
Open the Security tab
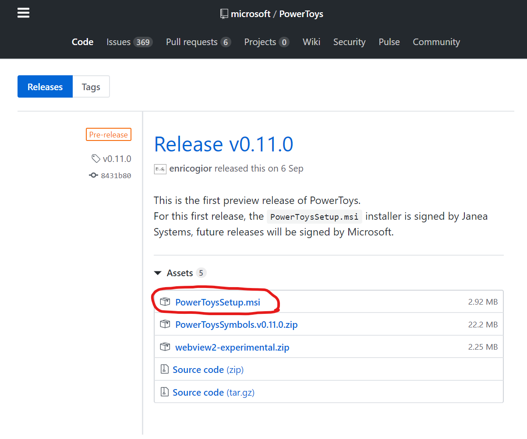[349, 42]
